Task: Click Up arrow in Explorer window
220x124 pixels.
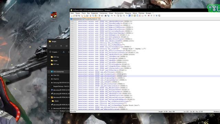Action: pos(61,46)
